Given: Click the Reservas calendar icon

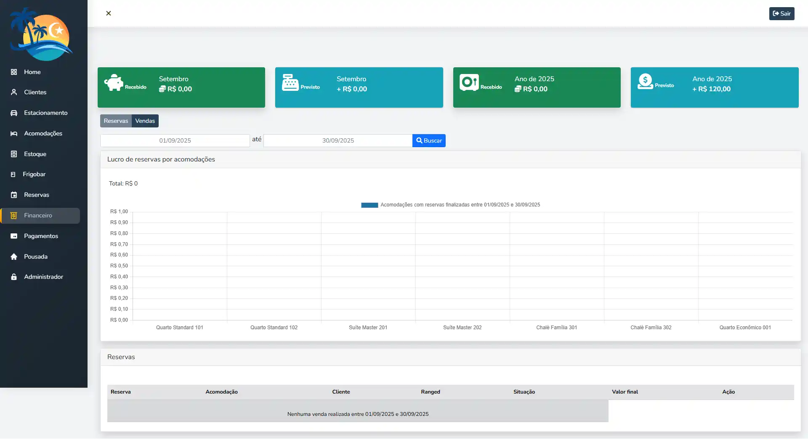Looking at the screenshot, I should click(x=14, y=195).
